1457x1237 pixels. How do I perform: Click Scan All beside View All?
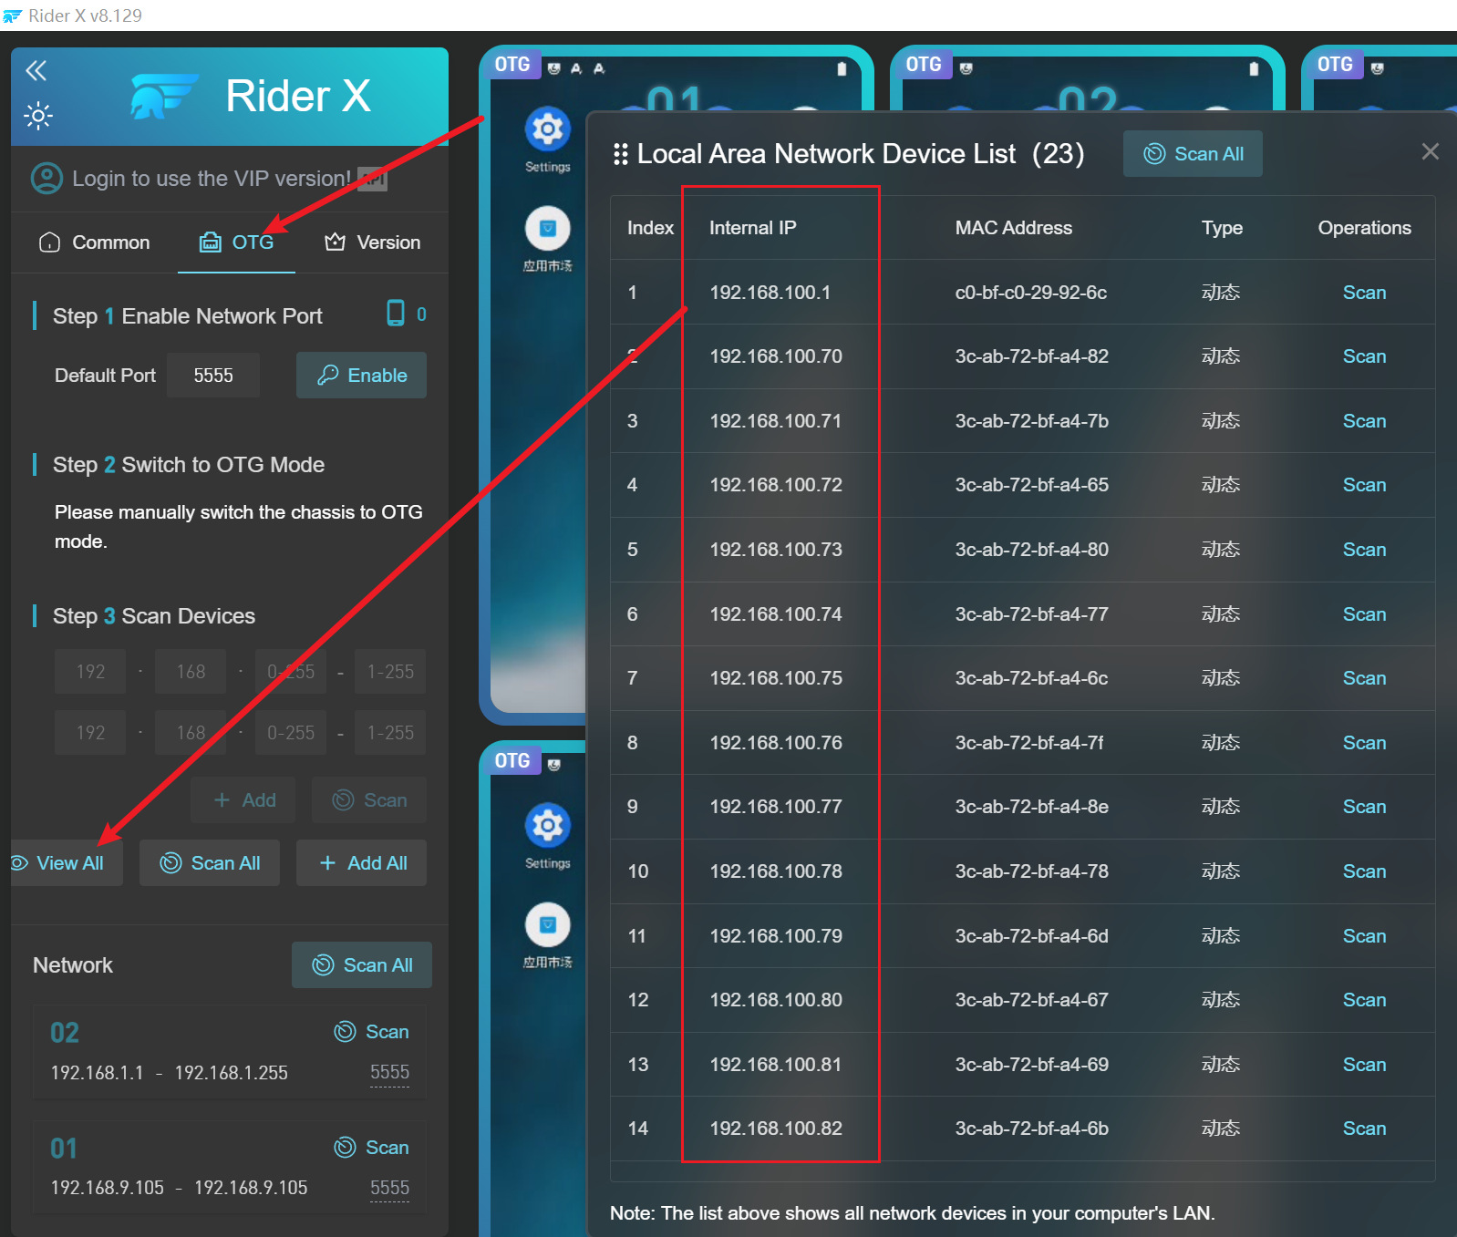point(210,863)
